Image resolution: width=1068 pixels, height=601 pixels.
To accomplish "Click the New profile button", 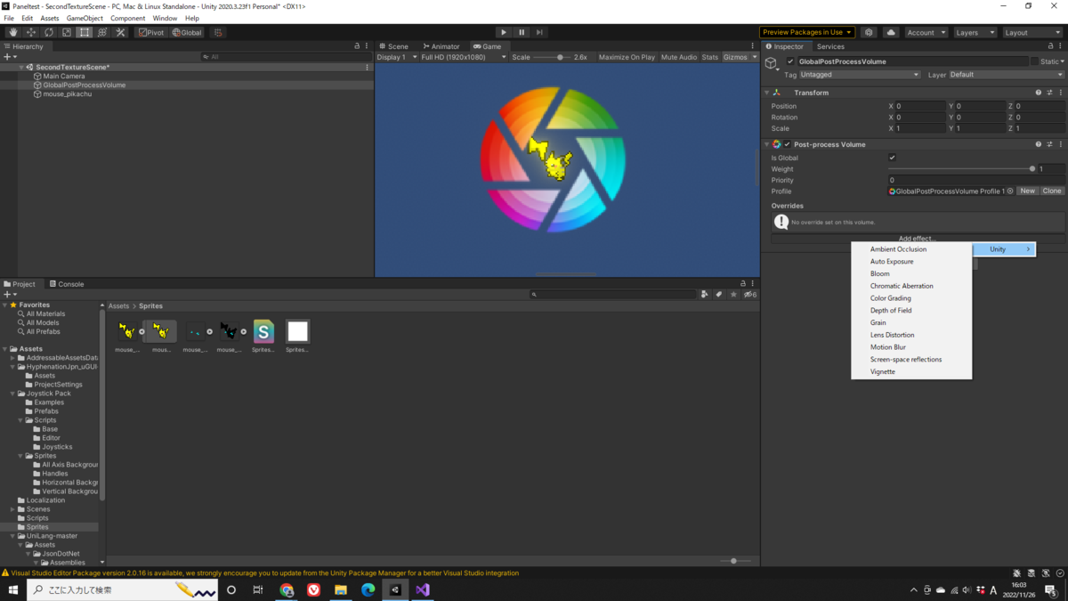I will [1028, 191].
